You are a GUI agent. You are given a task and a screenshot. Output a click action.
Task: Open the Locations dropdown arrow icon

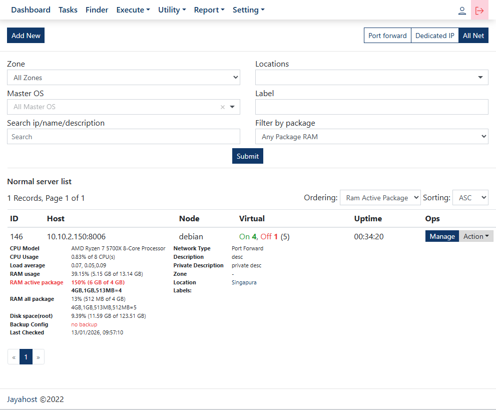pyautogui.click(x=481, y=77)
